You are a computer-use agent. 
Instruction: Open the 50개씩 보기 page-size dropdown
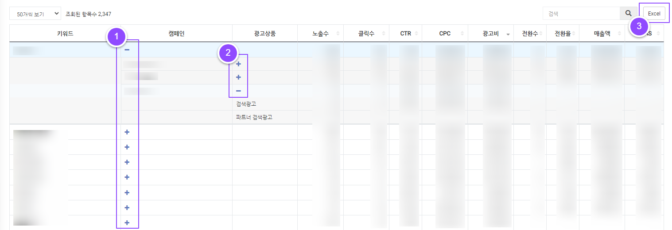click(x=35, y=14)
